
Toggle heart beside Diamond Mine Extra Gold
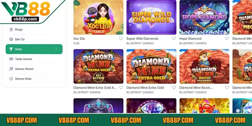coord(174,88)
